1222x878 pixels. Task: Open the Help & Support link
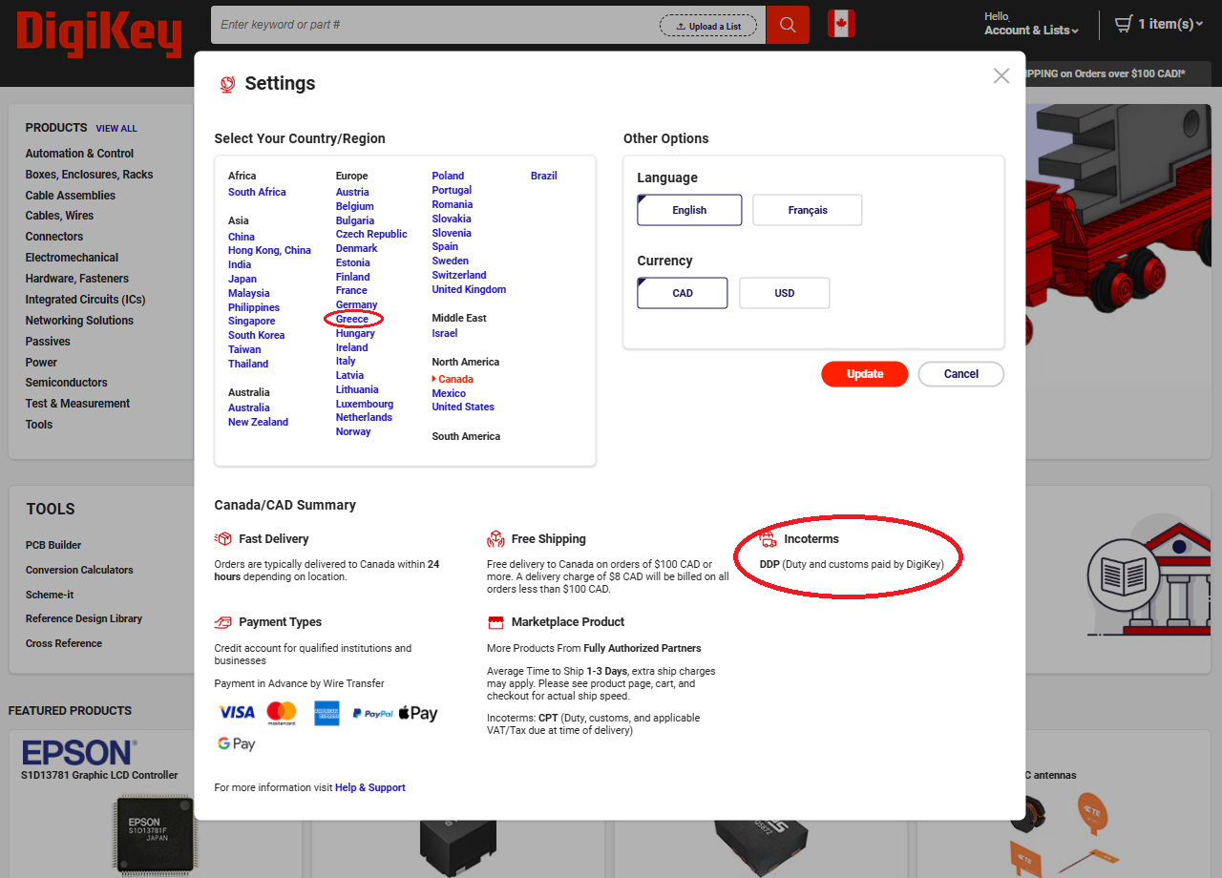tap(370, 787)
